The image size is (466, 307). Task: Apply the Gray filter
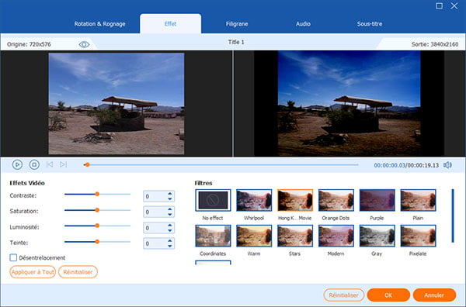377,236
